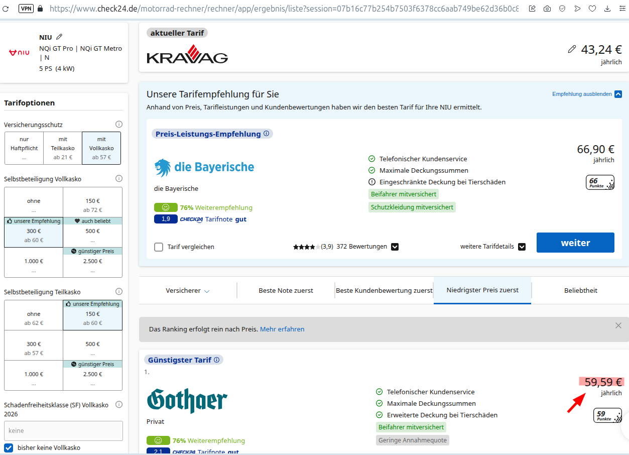Sort by Beste Note zuerst

click(x=286, y=290)
